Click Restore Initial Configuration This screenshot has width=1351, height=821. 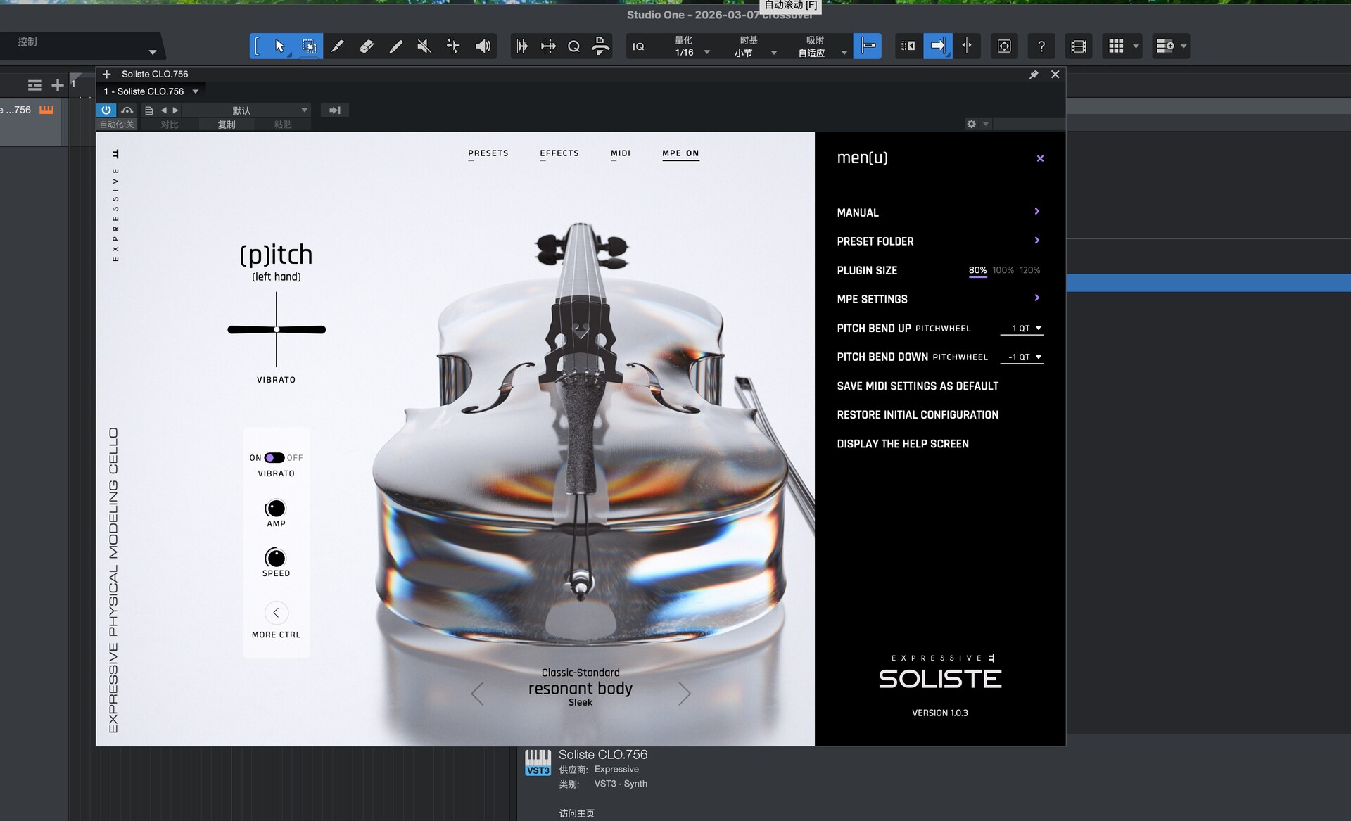[918, 415]
